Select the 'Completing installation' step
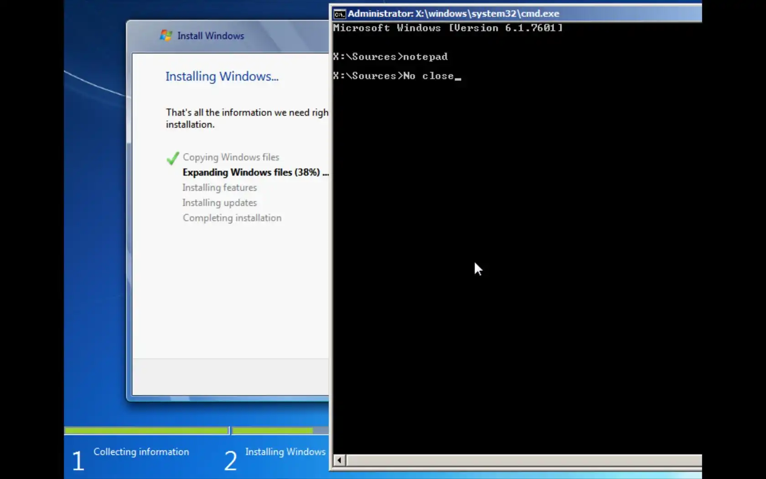The image size is (766, 479). click(x=232, y=218)
